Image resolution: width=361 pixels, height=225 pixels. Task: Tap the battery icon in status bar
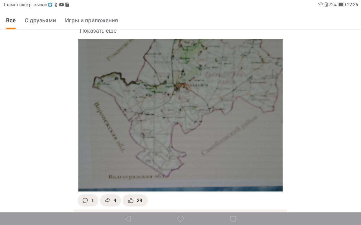[x=342, y=5]
